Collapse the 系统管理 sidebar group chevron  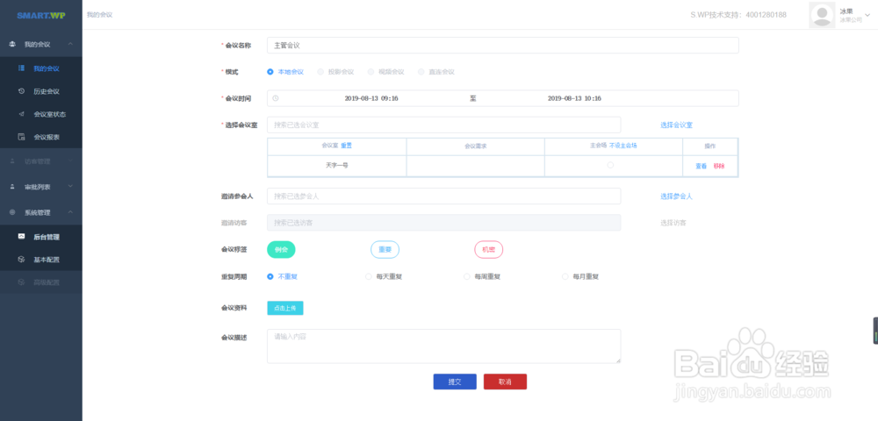pyautogui.click(x=70, y=212)
